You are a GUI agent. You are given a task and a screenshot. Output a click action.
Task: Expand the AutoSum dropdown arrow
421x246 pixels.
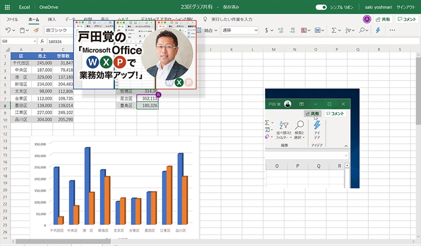340,31
